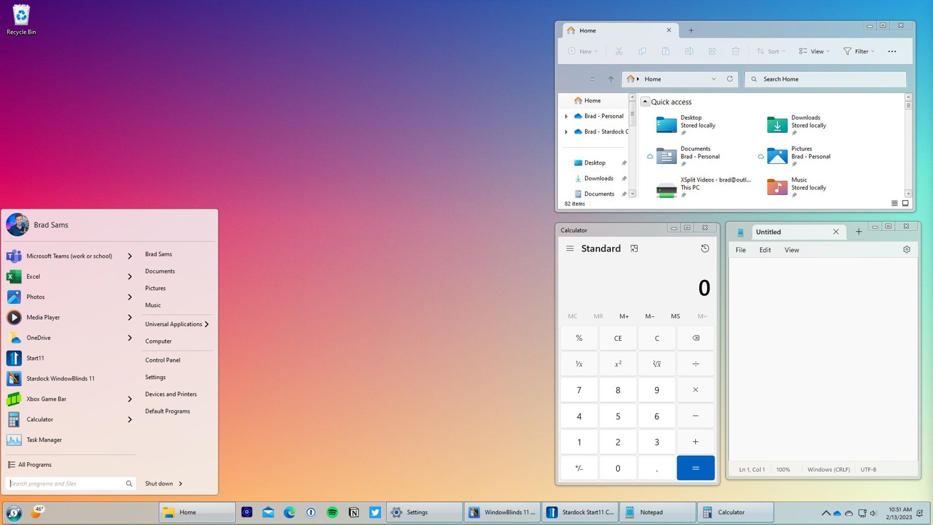The image size is (933, 525).
Task: Refresh the Home folder view
Action: click(730, 78)
